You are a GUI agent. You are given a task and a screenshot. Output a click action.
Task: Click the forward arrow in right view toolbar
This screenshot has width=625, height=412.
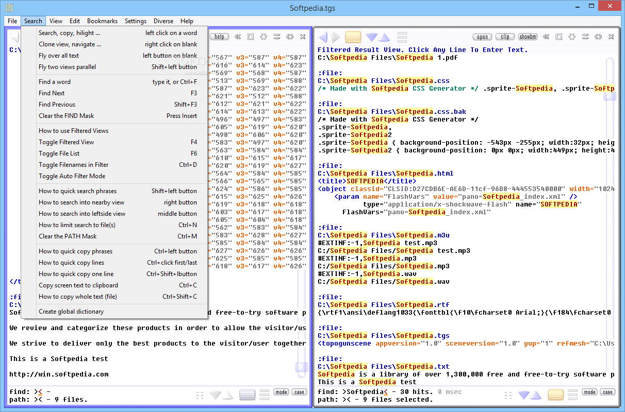pyautogui.click(x=336, y=37)
